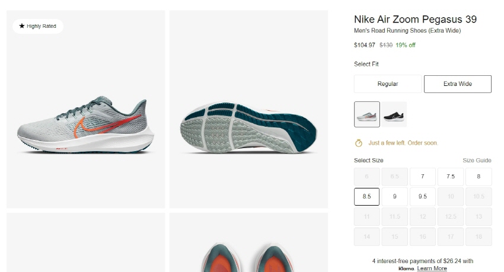Select shoe size 8
504x272 pixels.
click(x=479, y=177)
